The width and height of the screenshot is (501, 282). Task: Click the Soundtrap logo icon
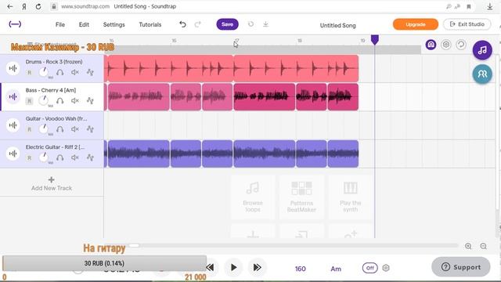pos(15,24)
